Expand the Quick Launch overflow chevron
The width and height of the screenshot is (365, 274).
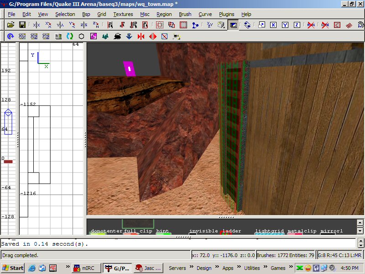(x=68, y=267)
